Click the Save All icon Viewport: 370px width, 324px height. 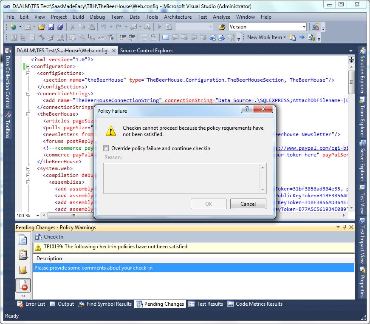pyautogui.click(x=60, y=27)
